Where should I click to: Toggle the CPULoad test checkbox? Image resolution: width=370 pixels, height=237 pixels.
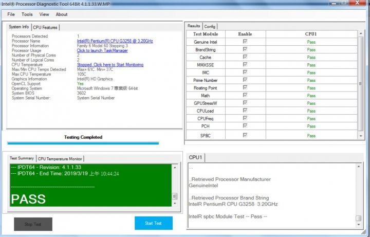pos(245,111)
